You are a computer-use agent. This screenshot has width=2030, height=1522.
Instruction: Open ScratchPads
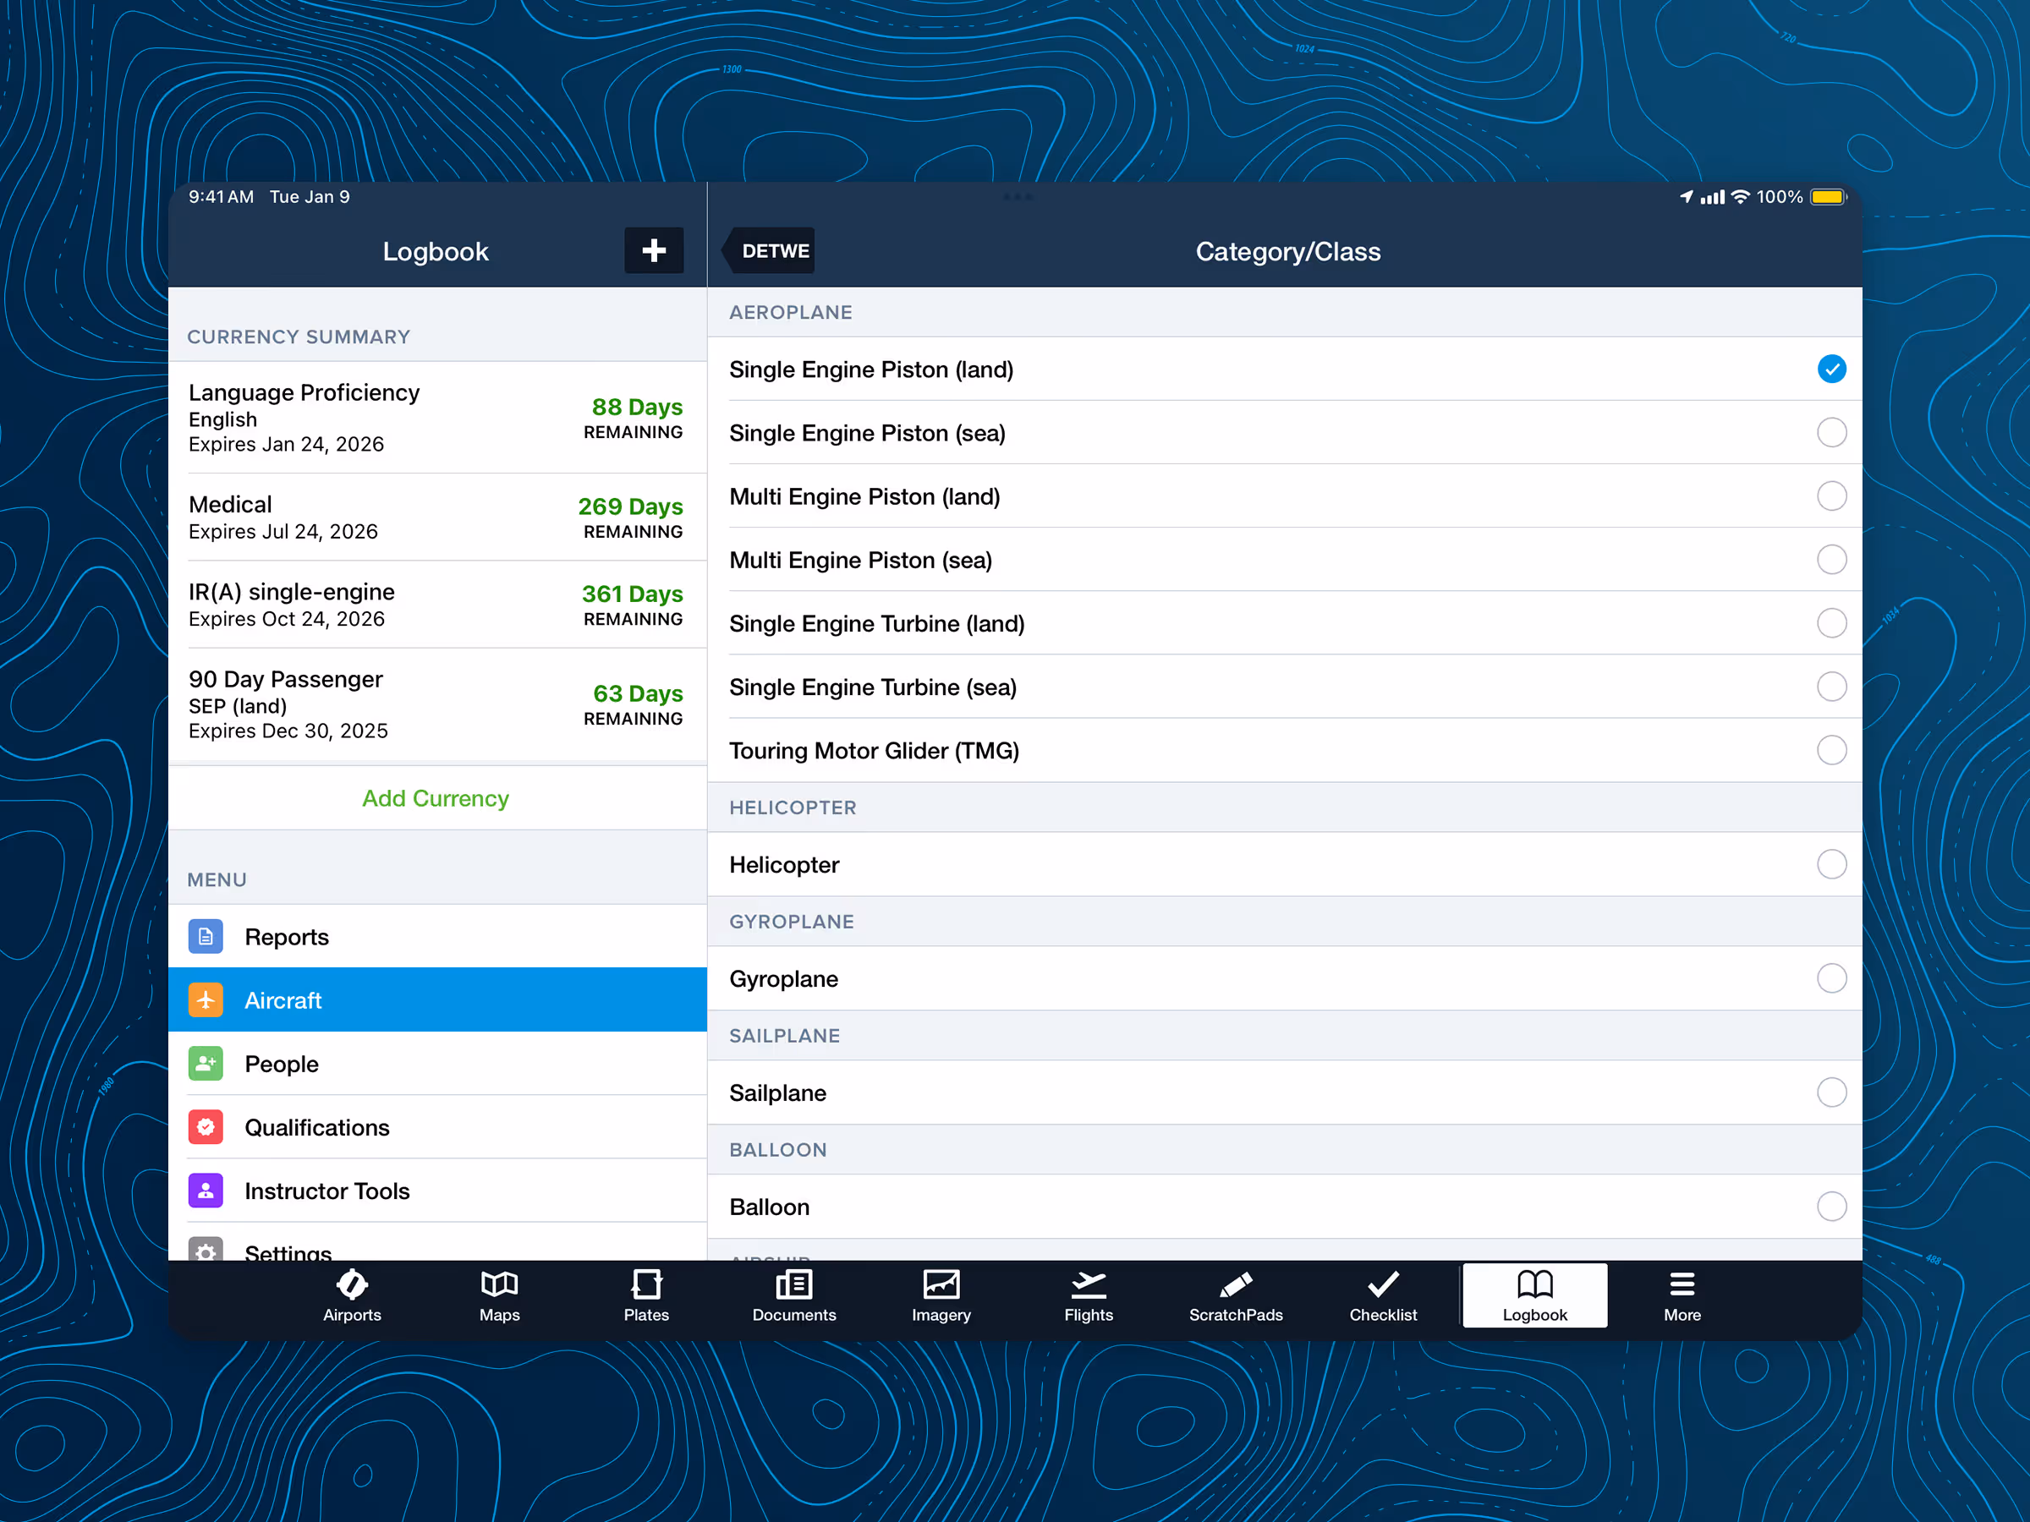tap(1235, 1295)
